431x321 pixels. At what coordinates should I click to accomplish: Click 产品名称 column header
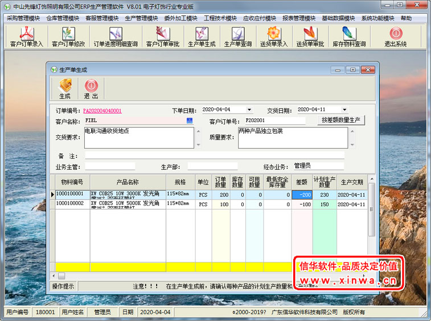[x=128, y=182]
